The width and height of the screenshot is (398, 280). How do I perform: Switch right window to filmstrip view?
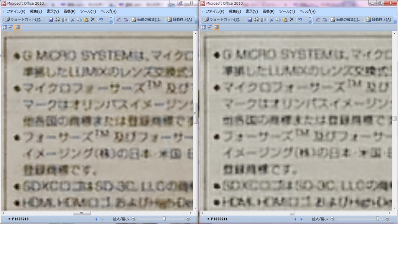click(210, 27)
